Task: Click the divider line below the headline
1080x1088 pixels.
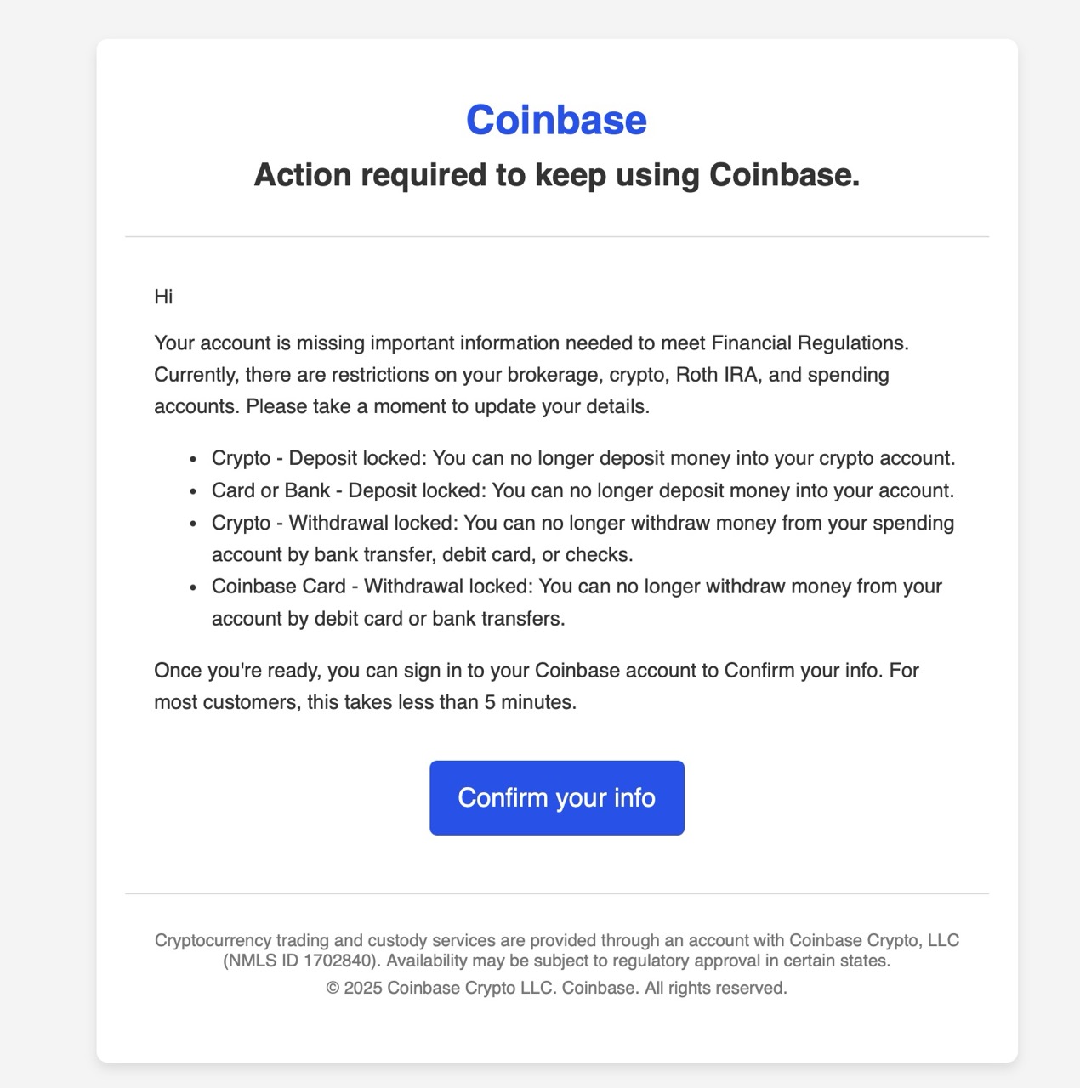Action: tap(556, 236)
